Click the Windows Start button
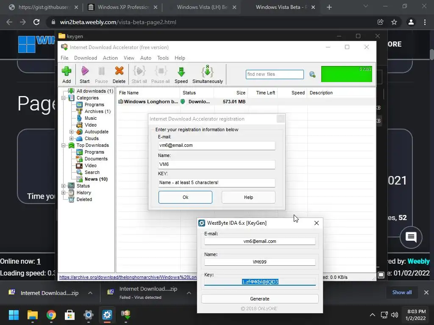This screenshot has height=325, width=434. [x=14, y=315]
